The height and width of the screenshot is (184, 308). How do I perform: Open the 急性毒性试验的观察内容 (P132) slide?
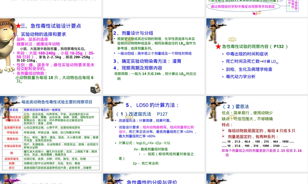pos(257,56)
